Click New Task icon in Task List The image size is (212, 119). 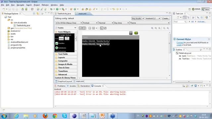click(178, 18)
